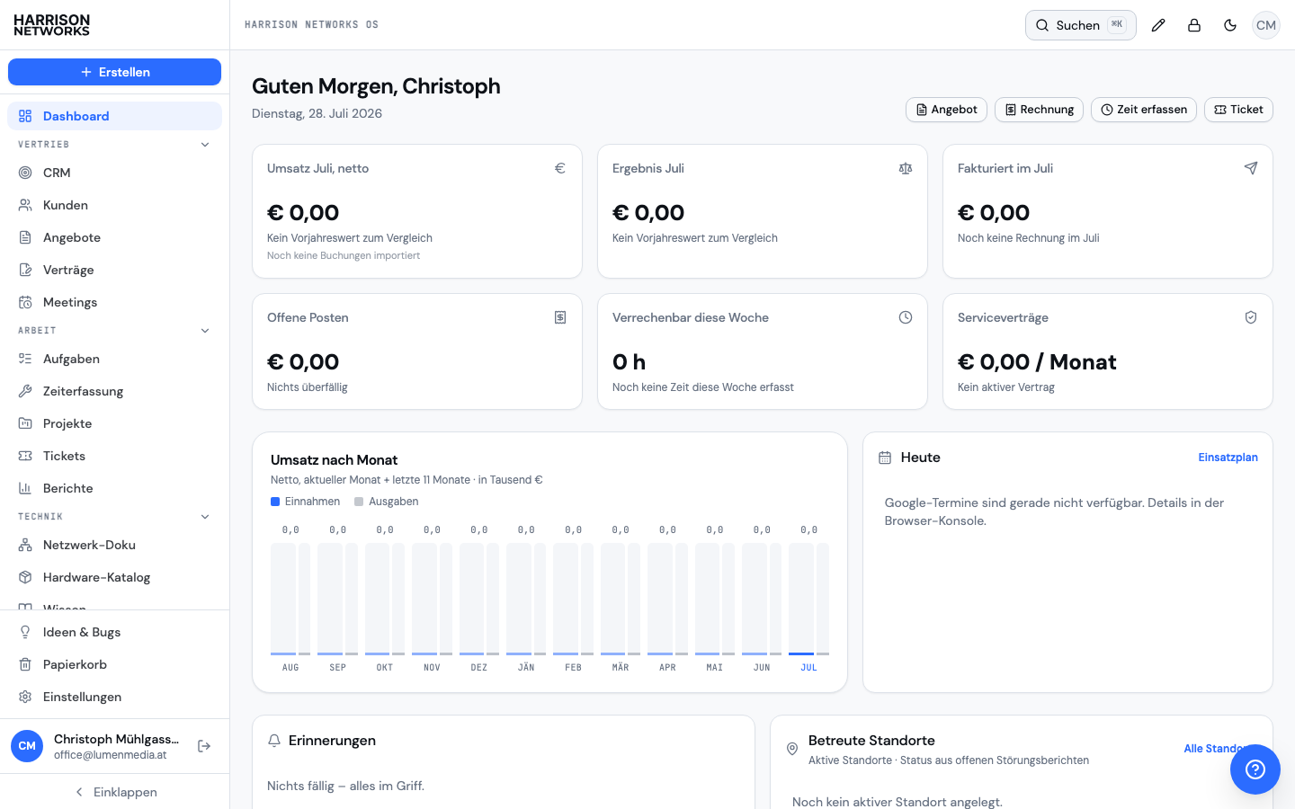Go to Angebote in sidebar
Screen dimensions: 1295x809
(x=114, y=237)
